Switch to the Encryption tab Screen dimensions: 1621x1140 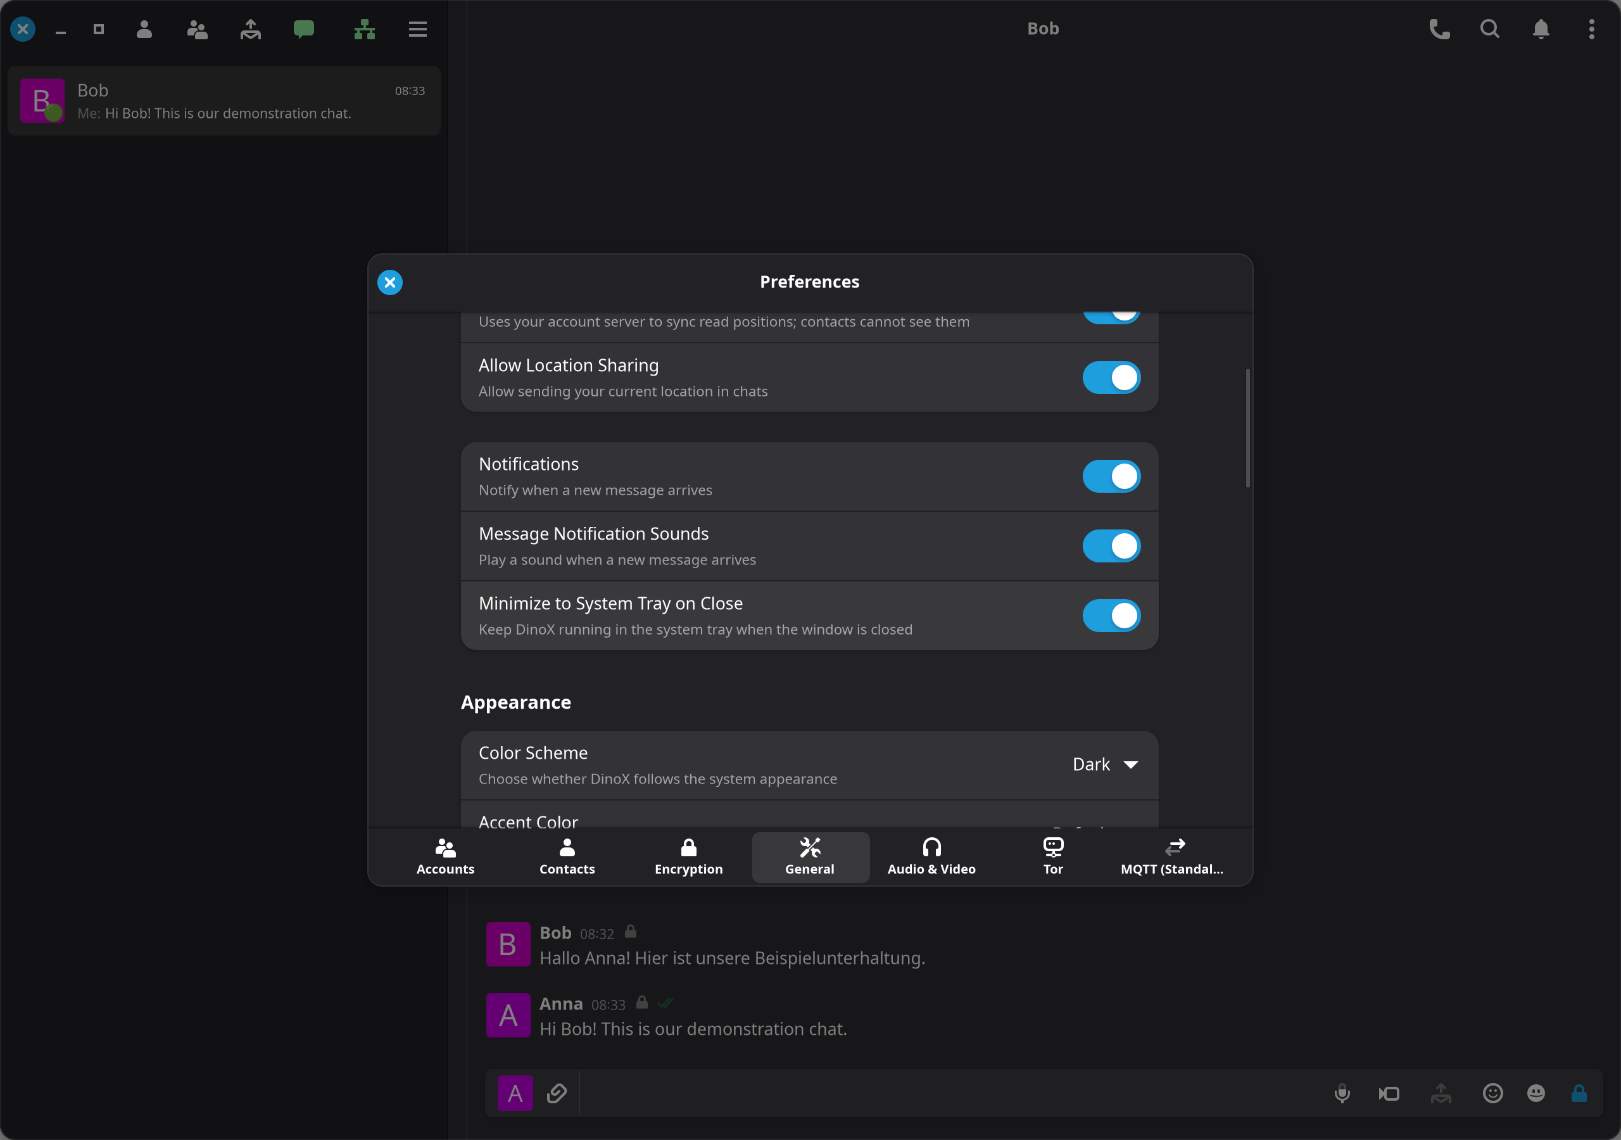coord(688,858)
